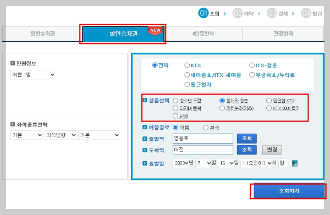Image resolution: width=330 pixels, height=215 pixels.
Task: Choose the 기차누리(기초) product option
Action: point(222,108)
